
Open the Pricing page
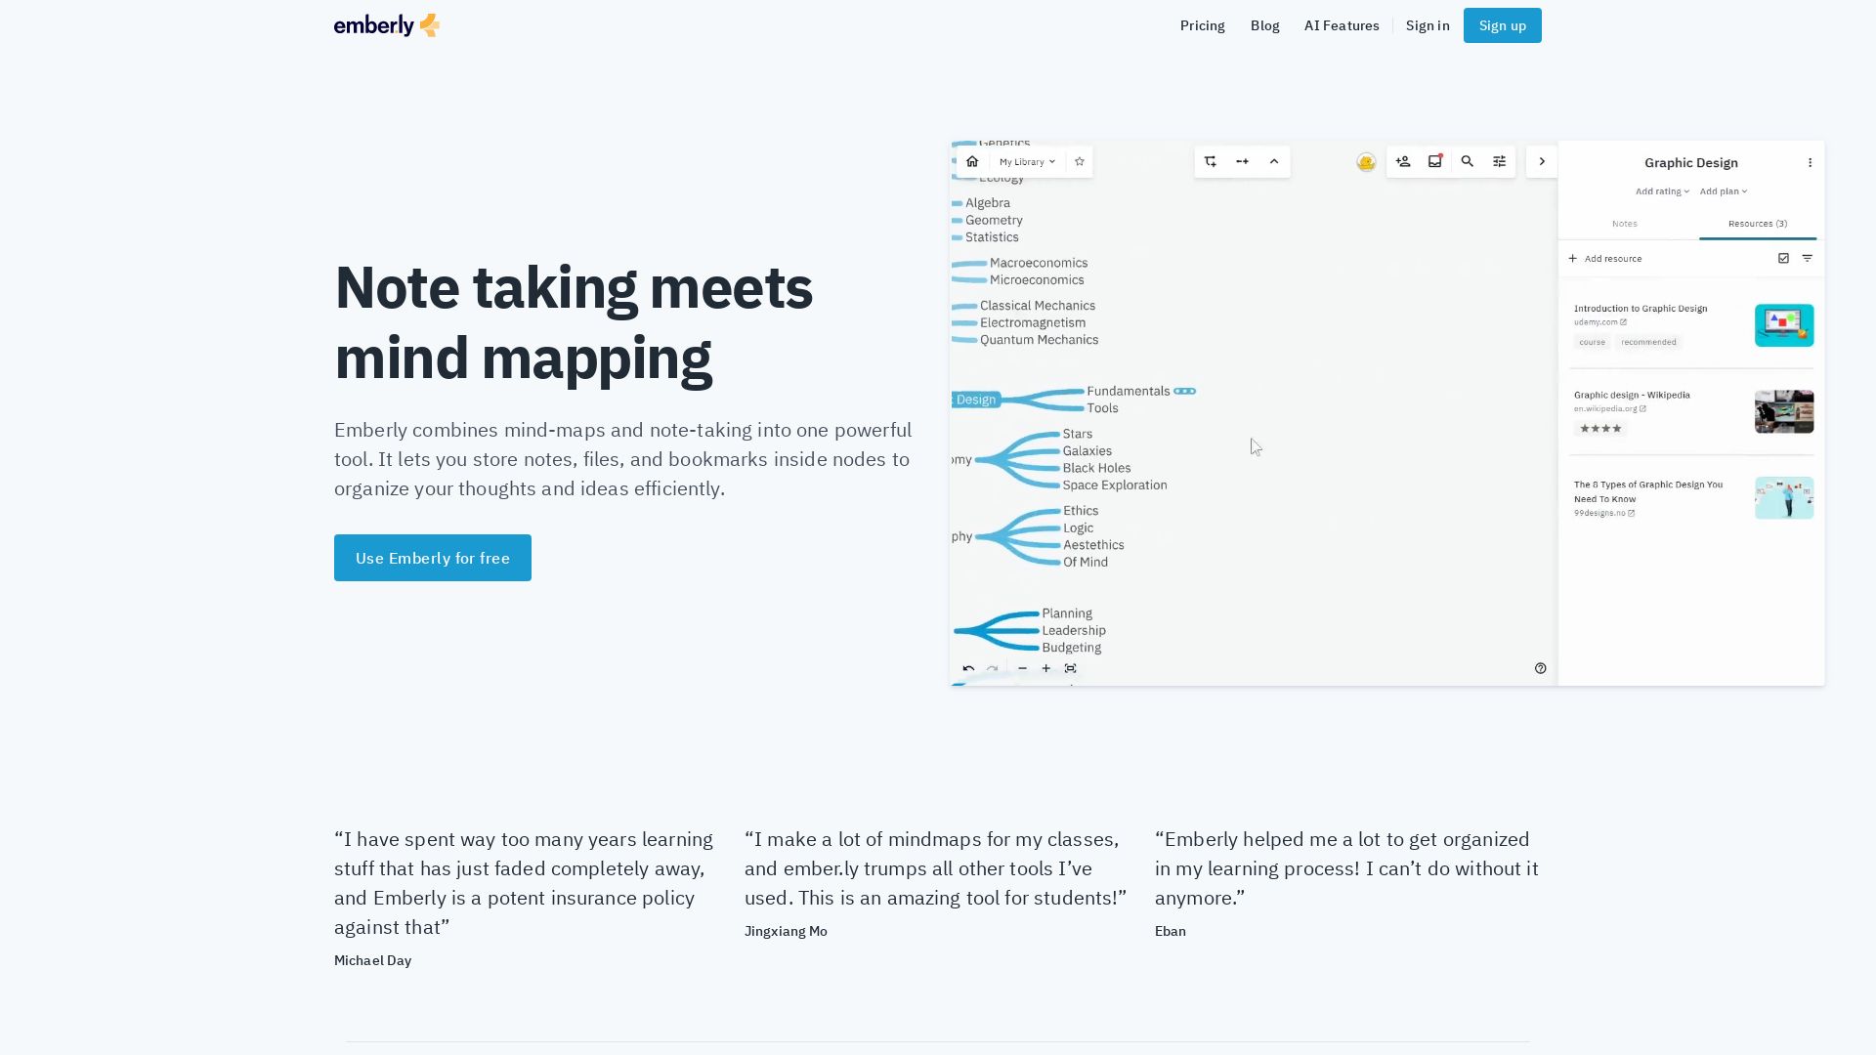click(1202, 25)
